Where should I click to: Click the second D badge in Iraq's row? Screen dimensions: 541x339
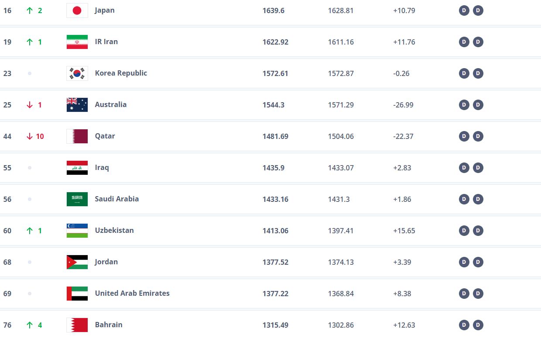(x=478, y=168)
